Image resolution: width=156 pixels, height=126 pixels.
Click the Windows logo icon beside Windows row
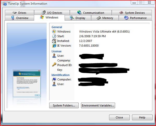(54, 32)
